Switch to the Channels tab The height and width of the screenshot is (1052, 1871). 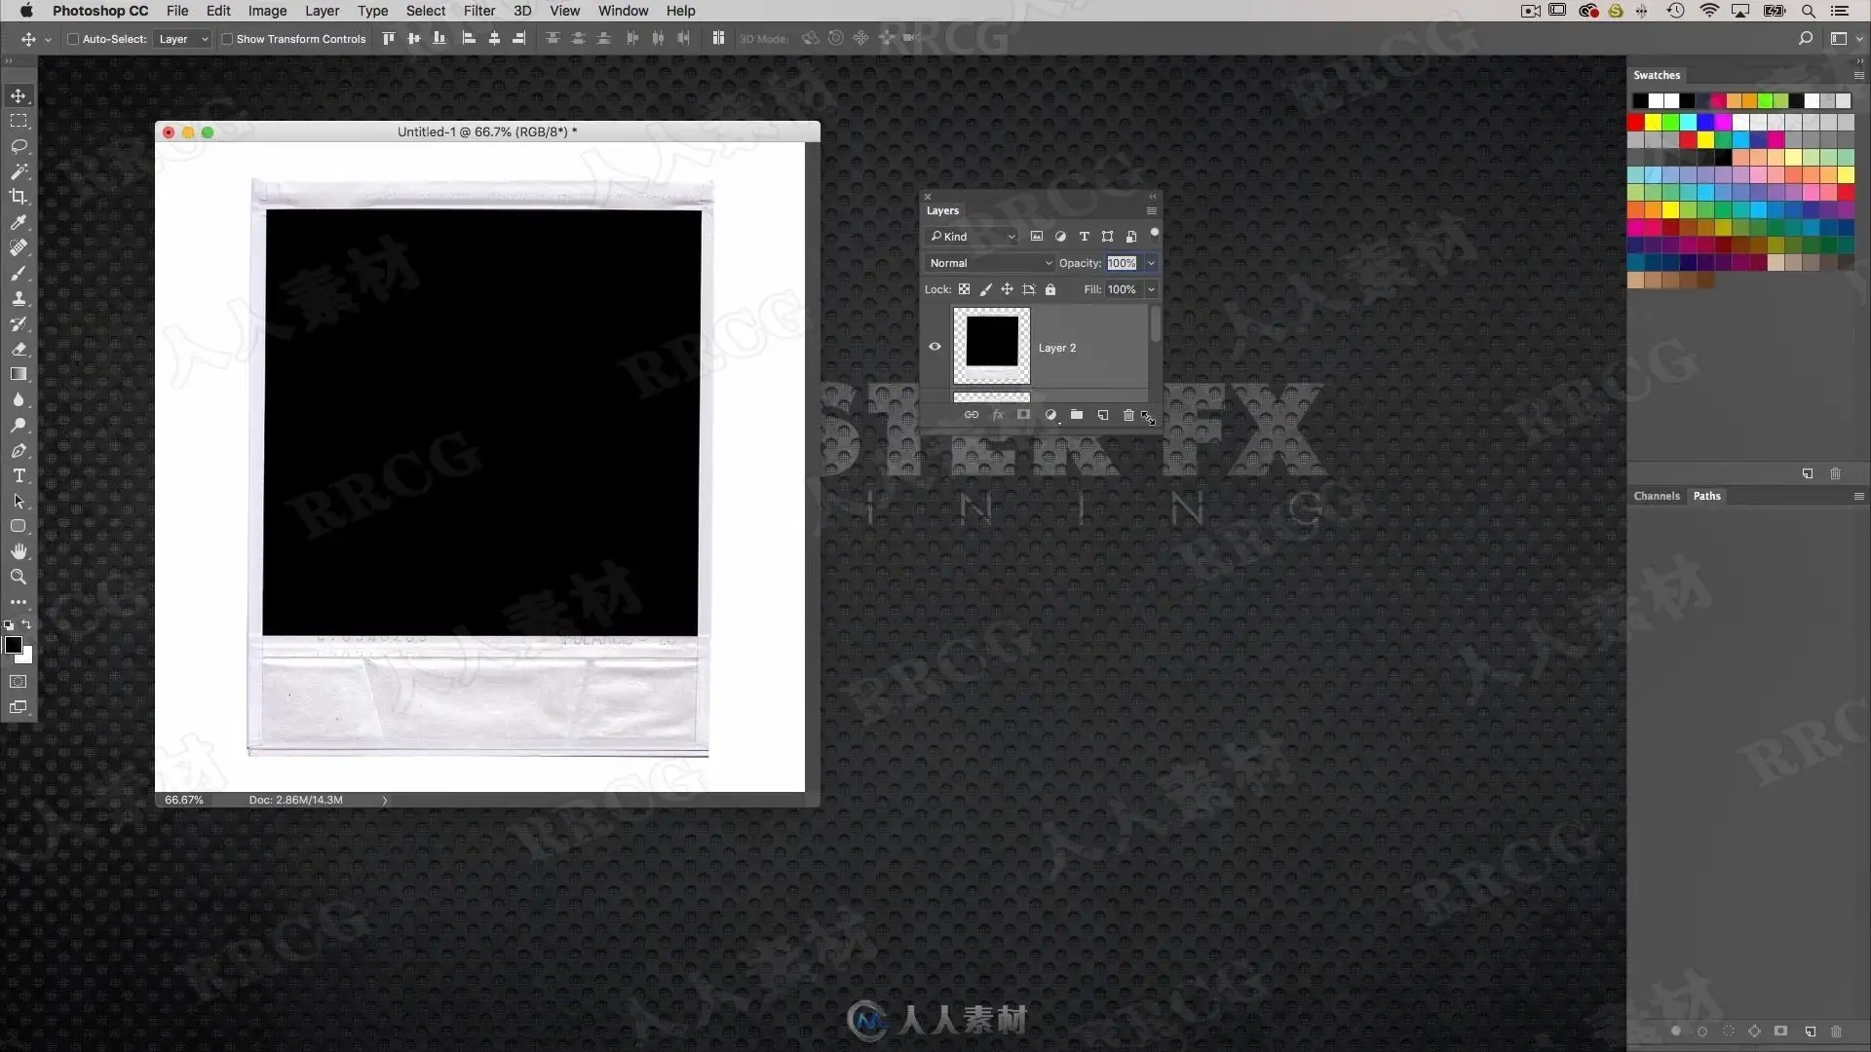1657,496
